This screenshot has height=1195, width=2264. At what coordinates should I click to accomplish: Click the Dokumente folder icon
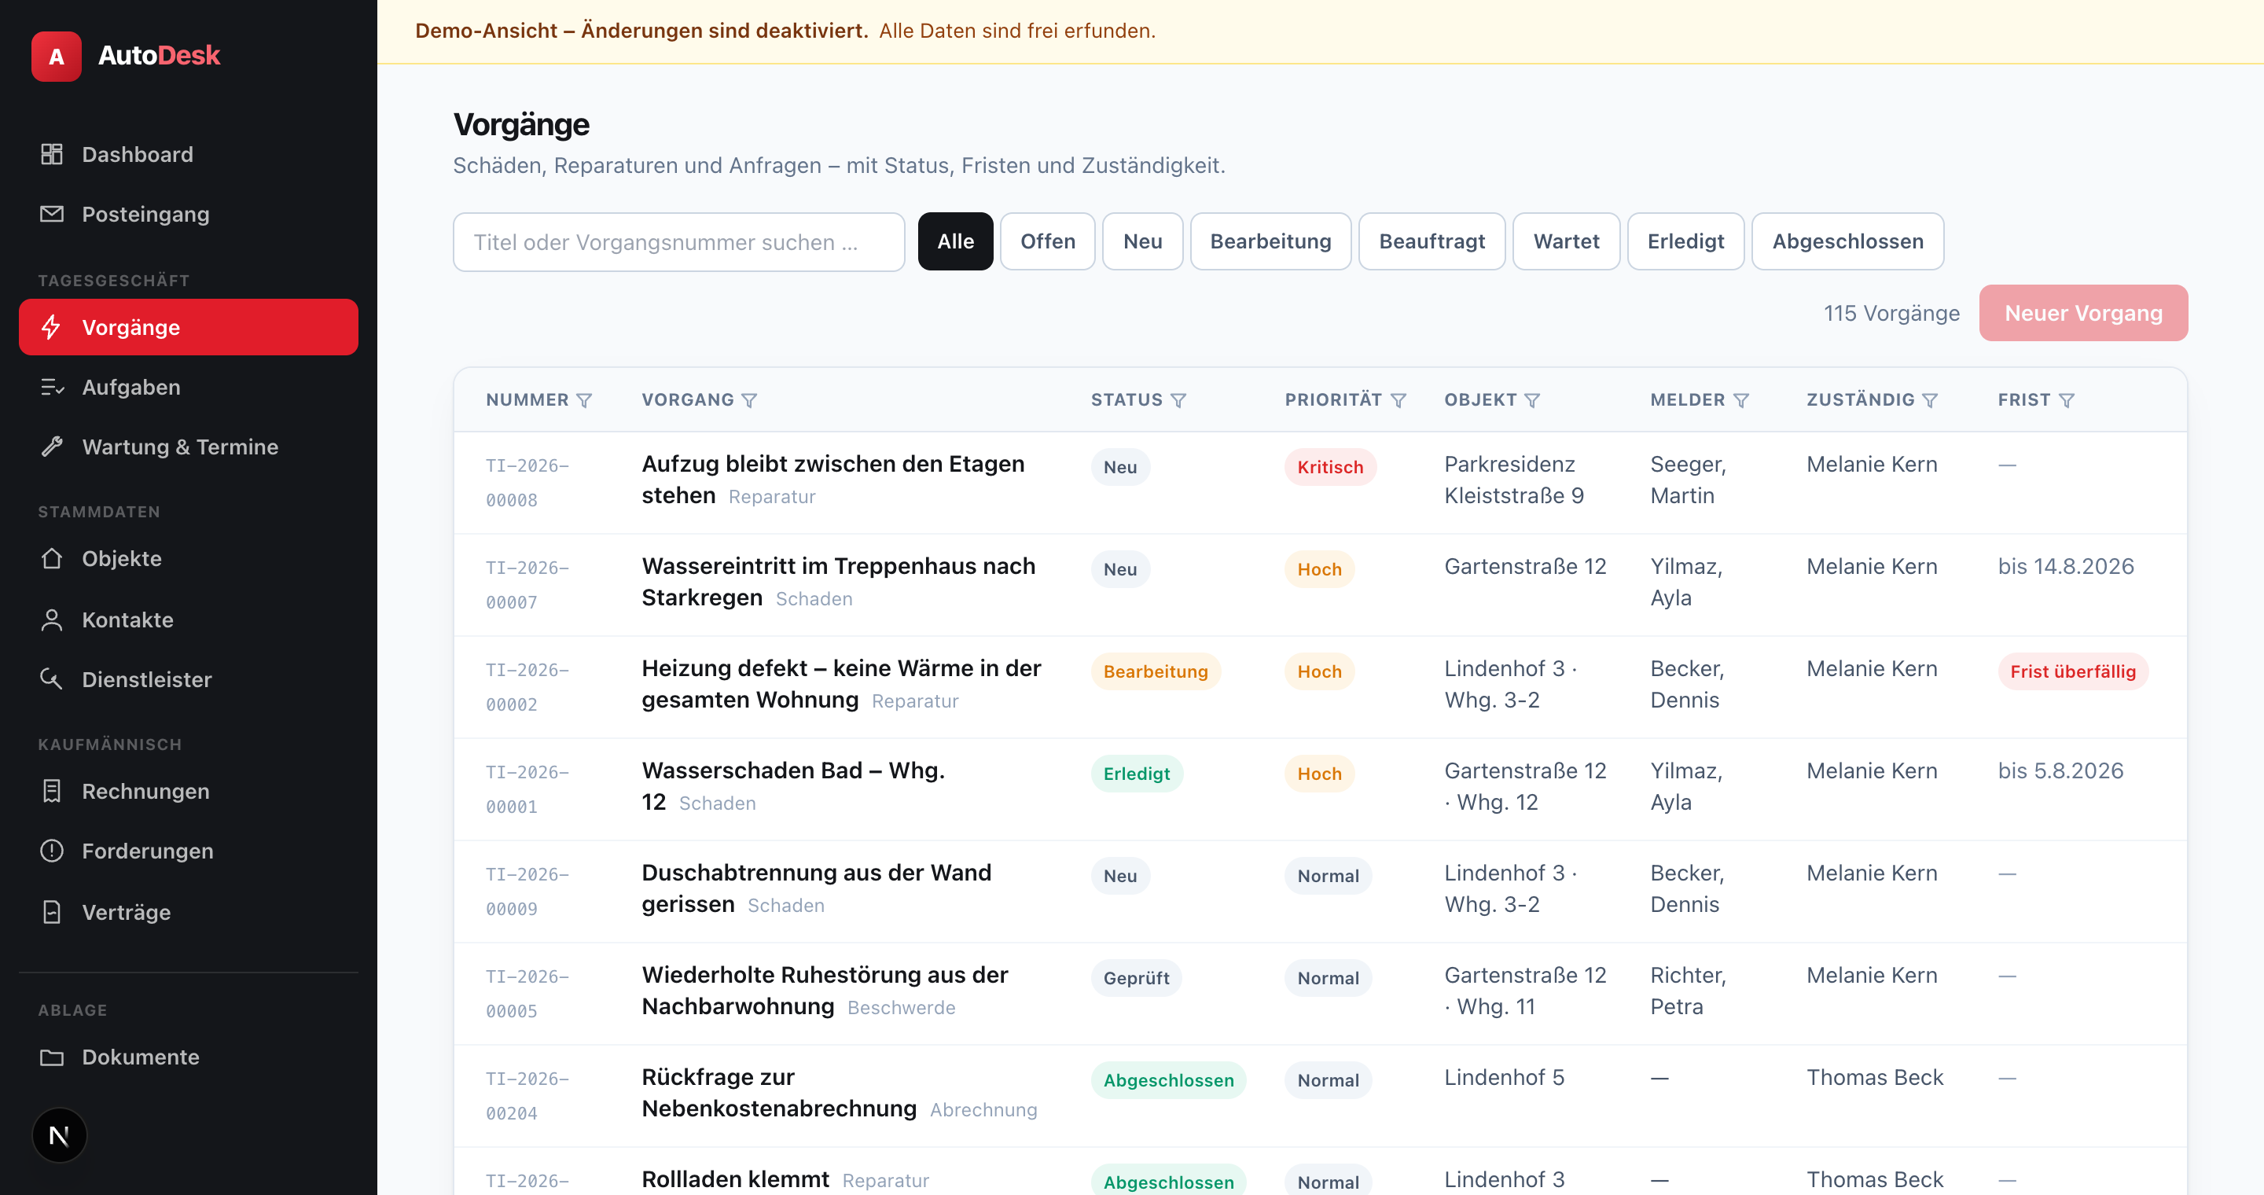point(52,1057)
